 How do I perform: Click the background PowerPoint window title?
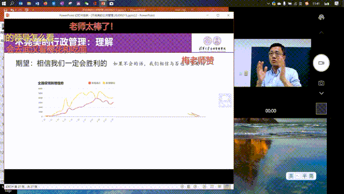tap(113, 10)
